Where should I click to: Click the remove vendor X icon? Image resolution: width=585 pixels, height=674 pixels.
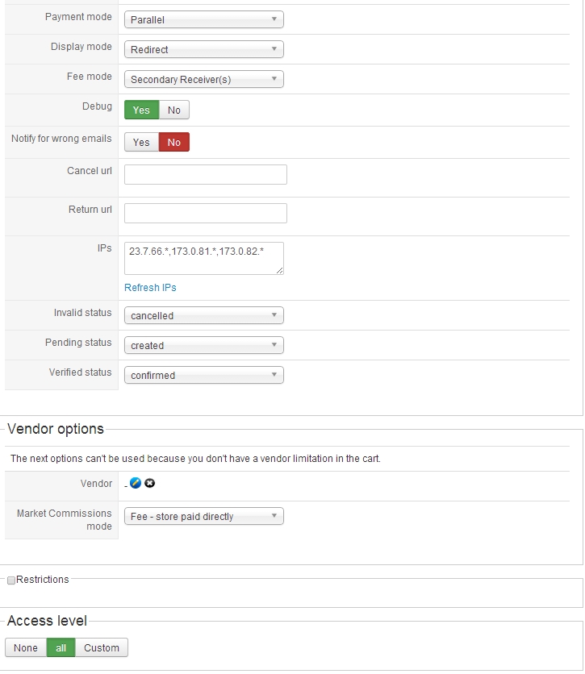point(149,483)
